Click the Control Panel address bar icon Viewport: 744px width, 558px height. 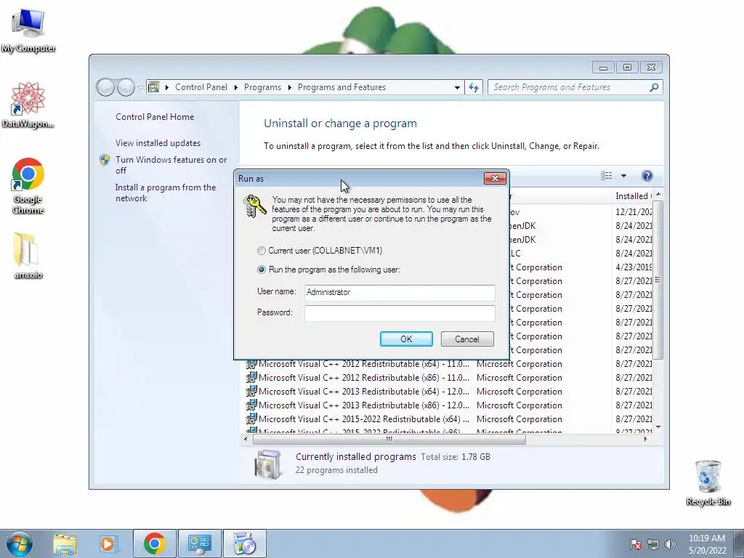pyautogui.click(x=154, y=87)
